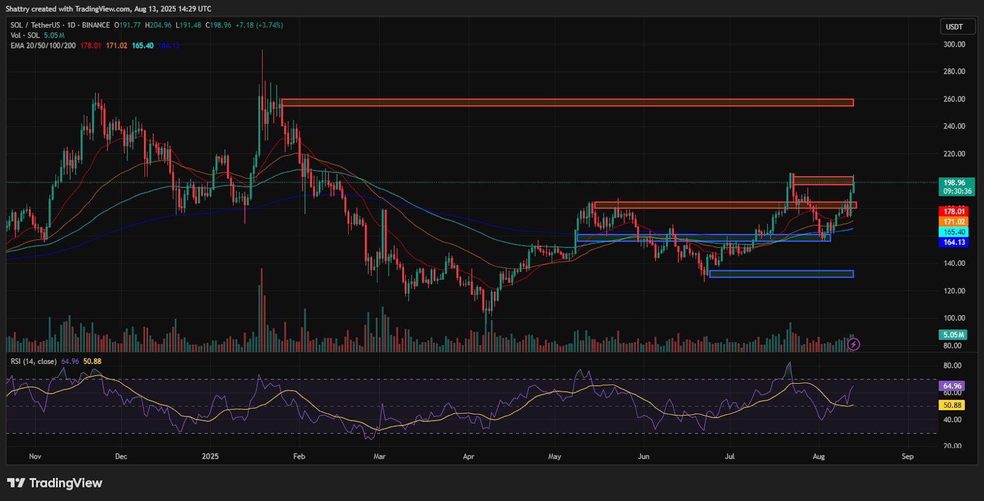This screenshot has height=501, width=984.
Task: Click the blue 164.13 EMA tag on the price axis
Action: 954,243
